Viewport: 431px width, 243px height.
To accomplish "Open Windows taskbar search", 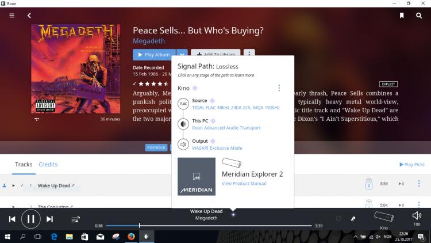I will tap(23, 237).
